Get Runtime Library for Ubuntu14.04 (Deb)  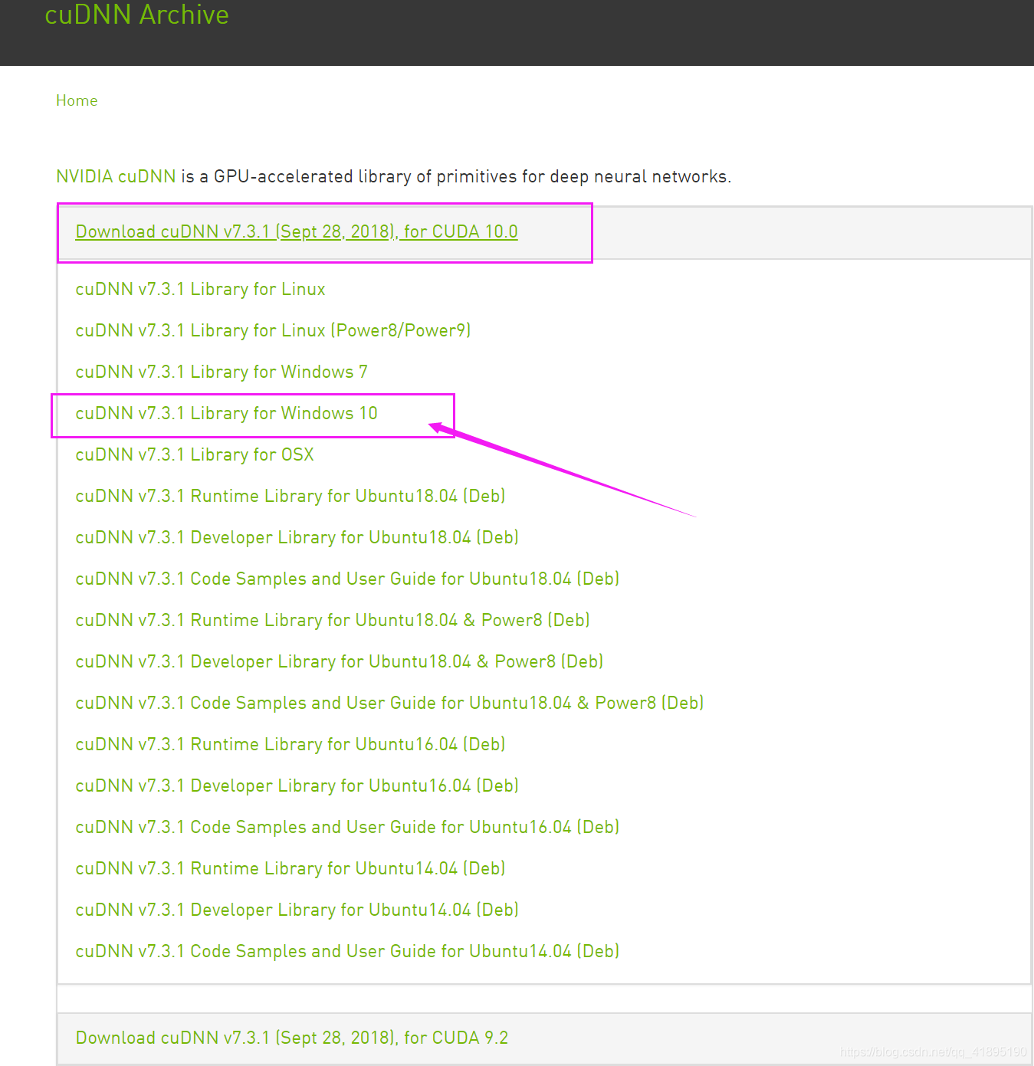pyautogui.click(x=291, y=868)
